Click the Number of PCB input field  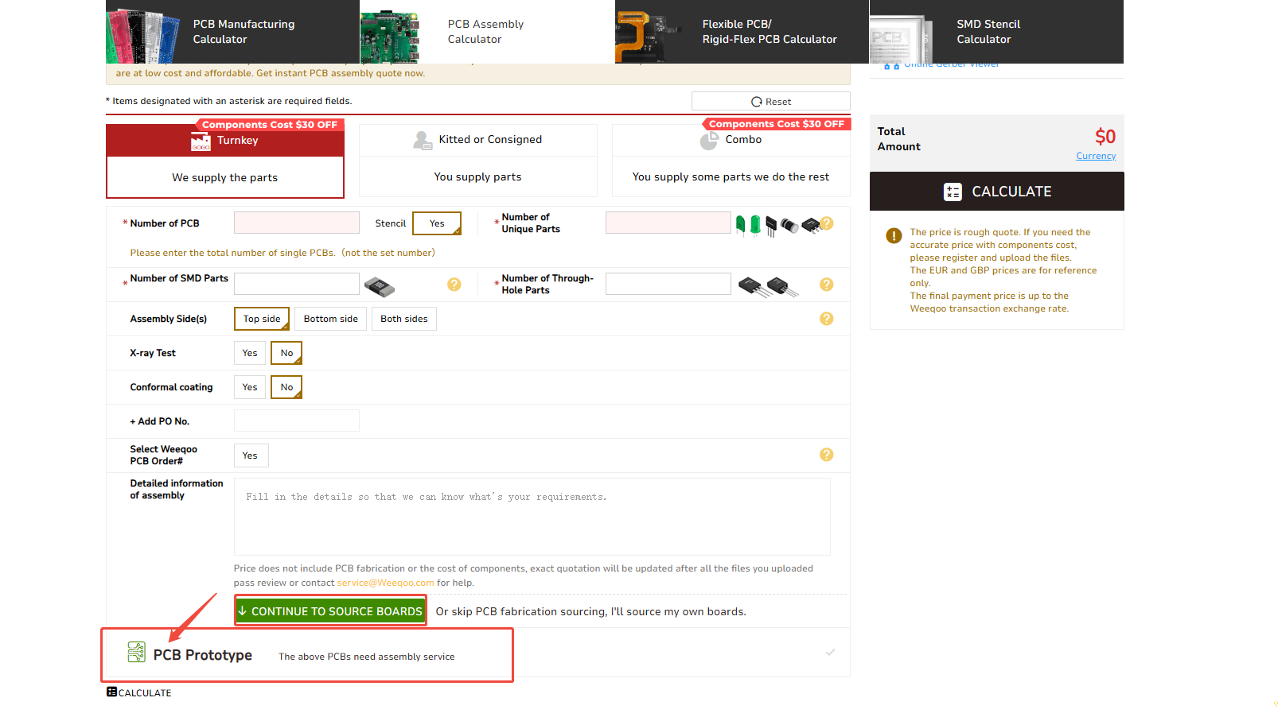click(x=296, y=223)
